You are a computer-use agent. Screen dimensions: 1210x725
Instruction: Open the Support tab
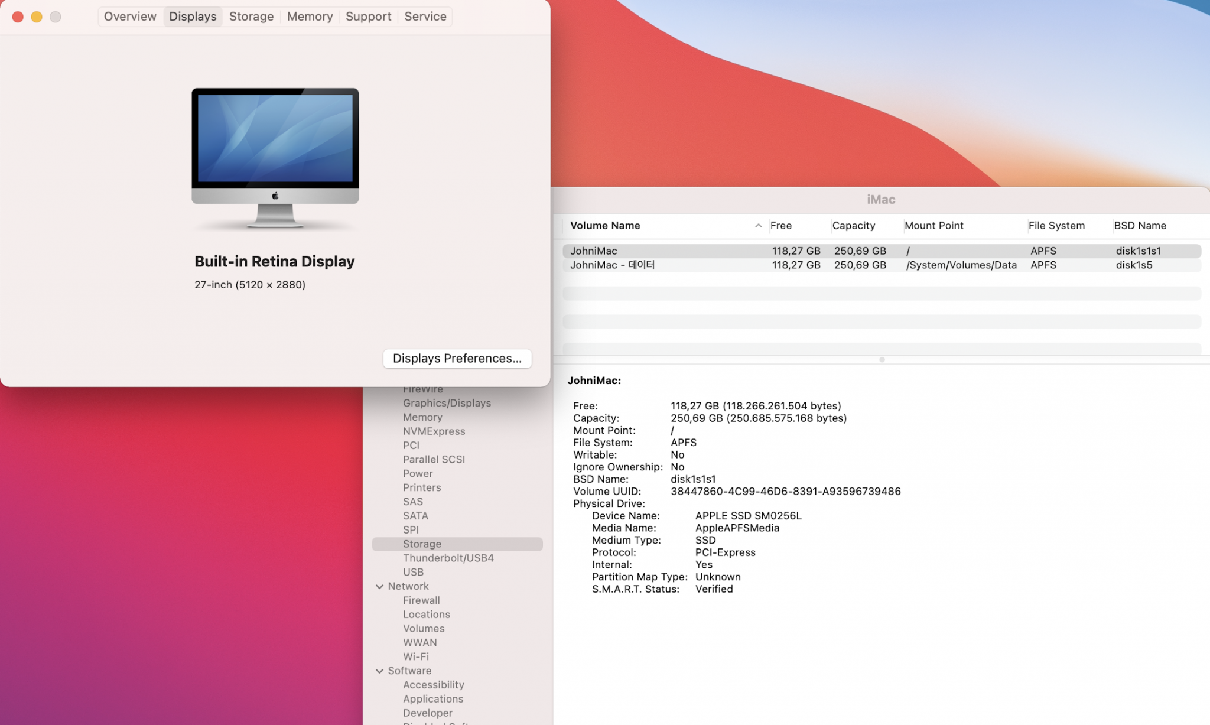pos(368,17)
